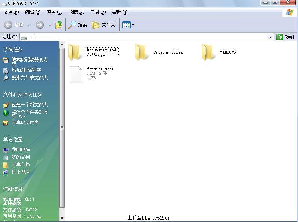Toggle the Folders (文件夹) pane
This screenshot has width=298, height=222.
[x=103, y=25]
